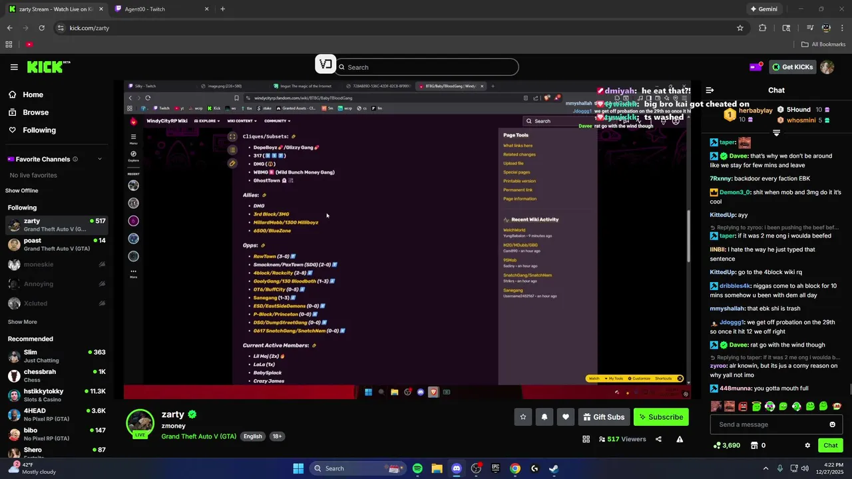Open 4HEAD recommended channel
The image size is (852, 479).
pos(57,414)
